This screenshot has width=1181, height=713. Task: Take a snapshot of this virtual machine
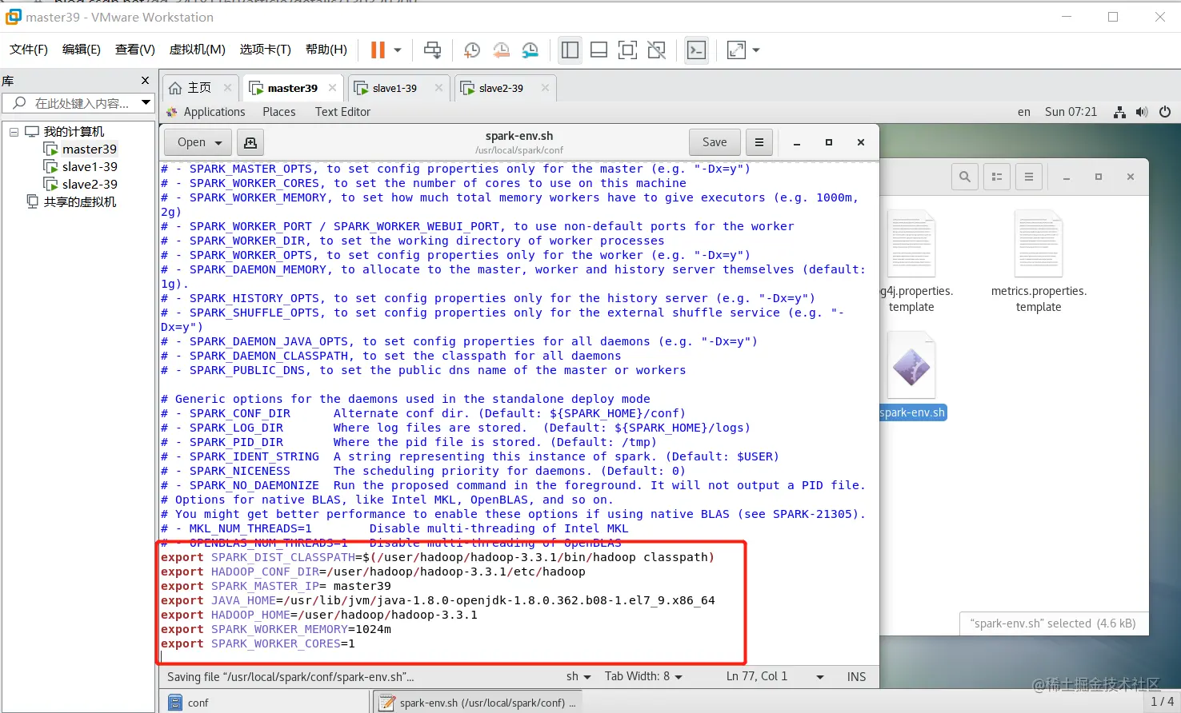tap(472, 50)
